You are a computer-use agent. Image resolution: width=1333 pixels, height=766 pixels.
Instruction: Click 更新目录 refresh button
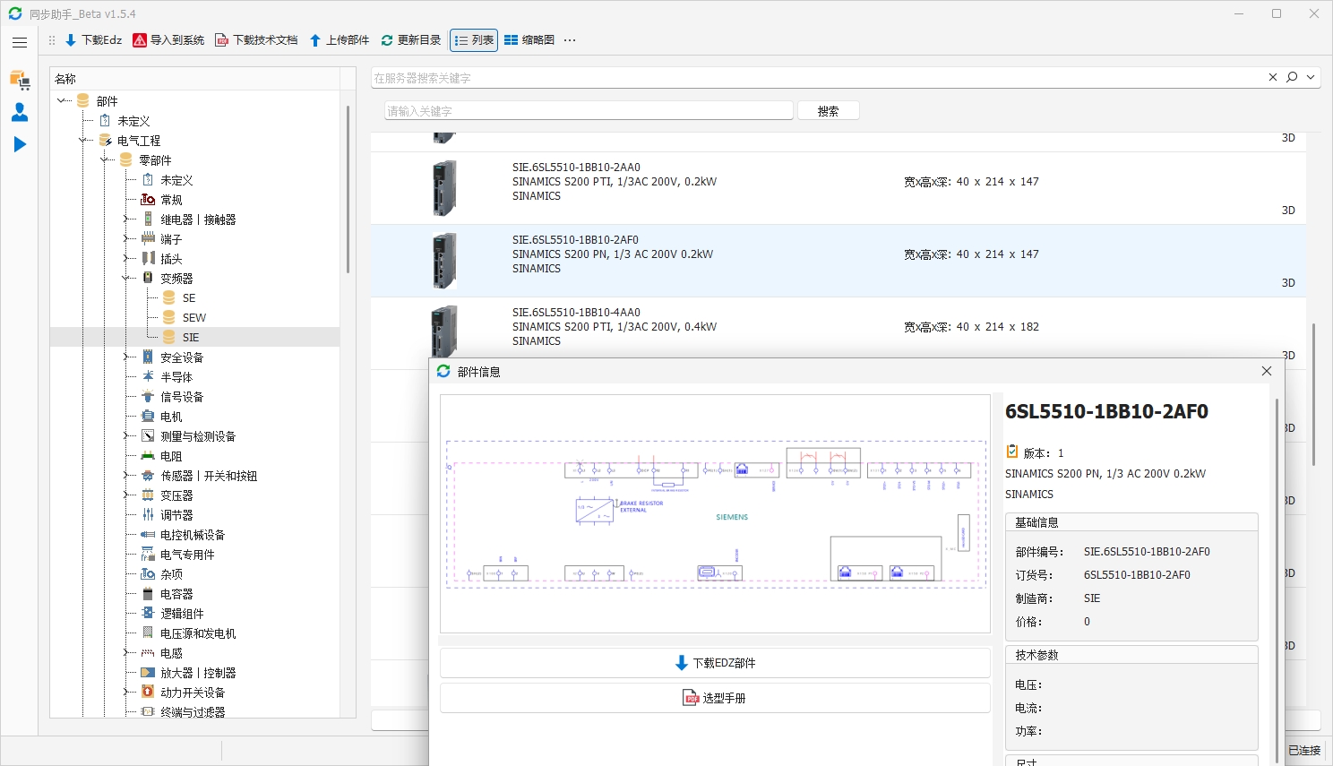click(x=410, y=40)
